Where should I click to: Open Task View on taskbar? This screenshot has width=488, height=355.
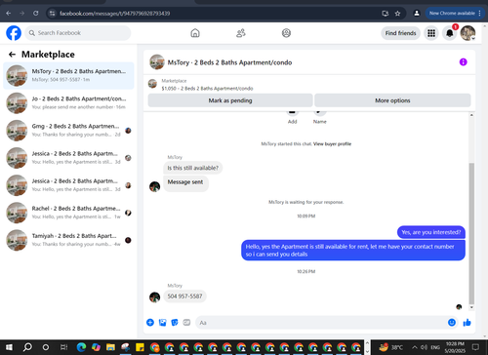click(63, 347)
